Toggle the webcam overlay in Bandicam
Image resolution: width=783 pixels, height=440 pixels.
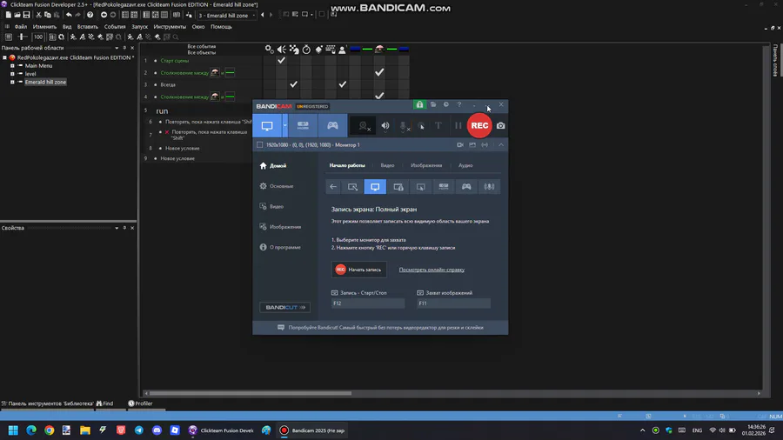(x=364, y=126)
